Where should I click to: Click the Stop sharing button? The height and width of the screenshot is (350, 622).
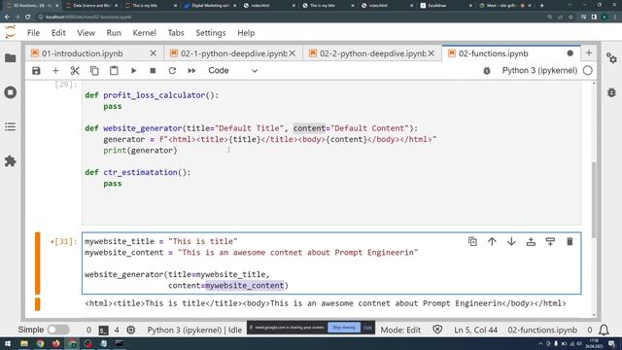344,328
